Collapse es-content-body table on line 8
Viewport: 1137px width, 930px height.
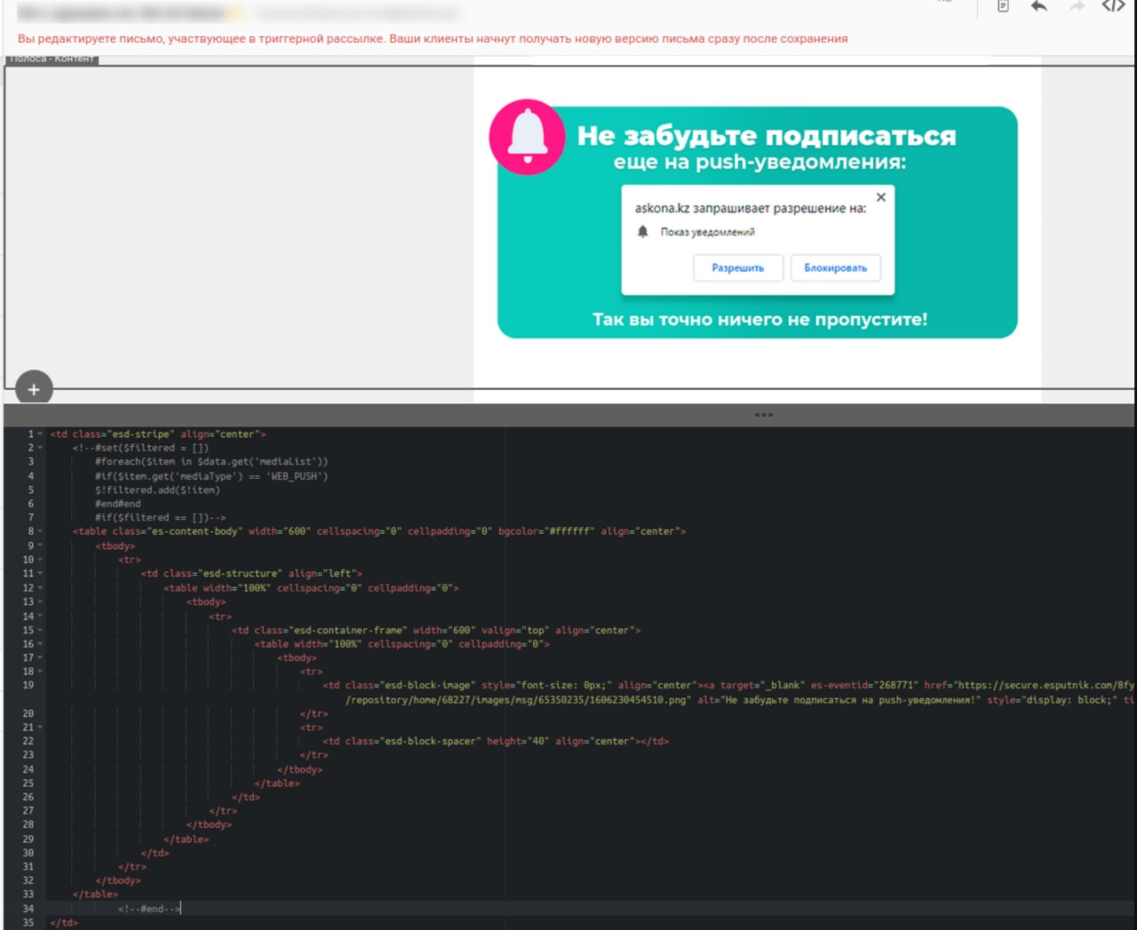[40, 532]
